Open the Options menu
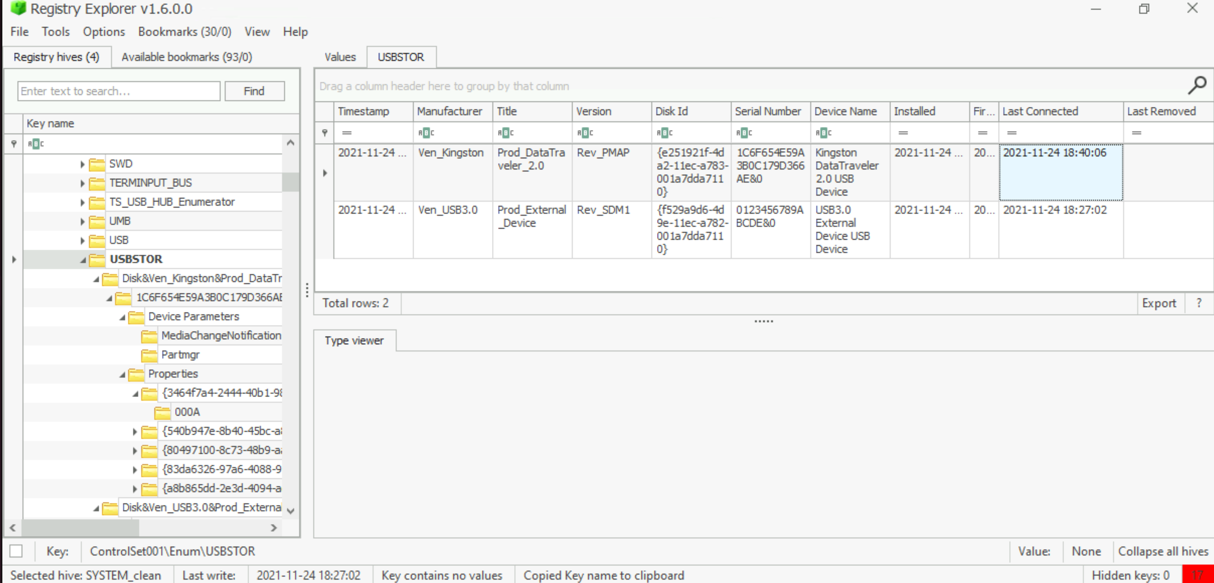The width and height of the screenshot is (1214, 583). pyautogui.click(x=104, y=31)
